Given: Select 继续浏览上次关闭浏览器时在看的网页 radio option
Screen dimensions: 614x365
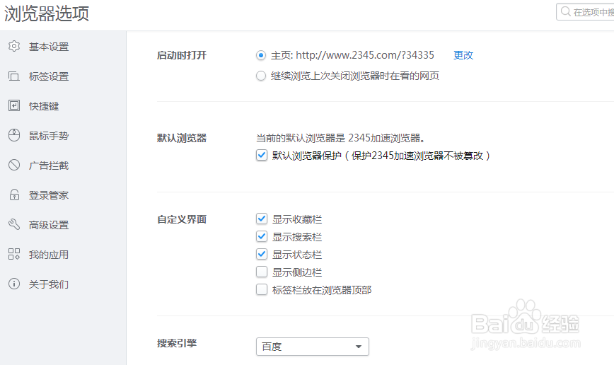Looking at the screenshot, I should click(261, 76).
